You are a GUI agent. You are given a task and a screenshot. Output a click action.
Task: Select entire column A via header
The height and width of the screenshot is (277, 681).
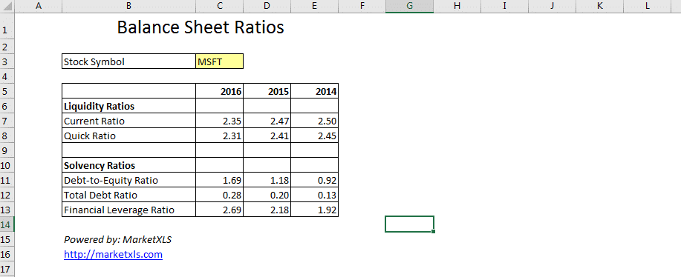click(x=38, y=6)
